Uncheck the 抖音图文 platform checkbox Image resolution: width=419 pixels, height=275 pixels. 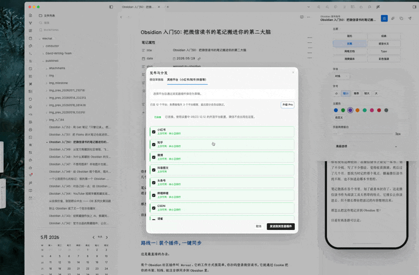153,170
